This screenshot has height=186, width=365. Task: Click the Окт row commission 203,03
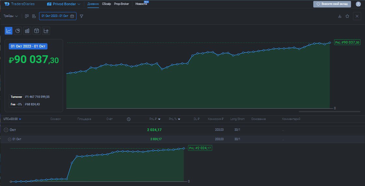[x=219, y=130]
